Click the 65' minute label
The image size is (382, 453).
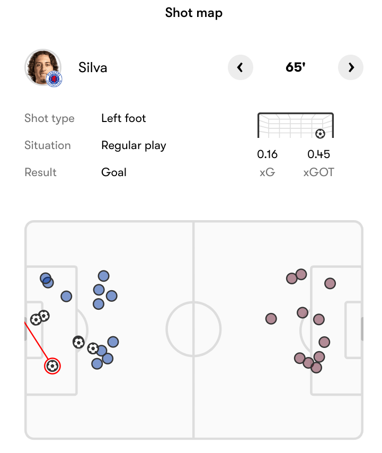point(296,67)
